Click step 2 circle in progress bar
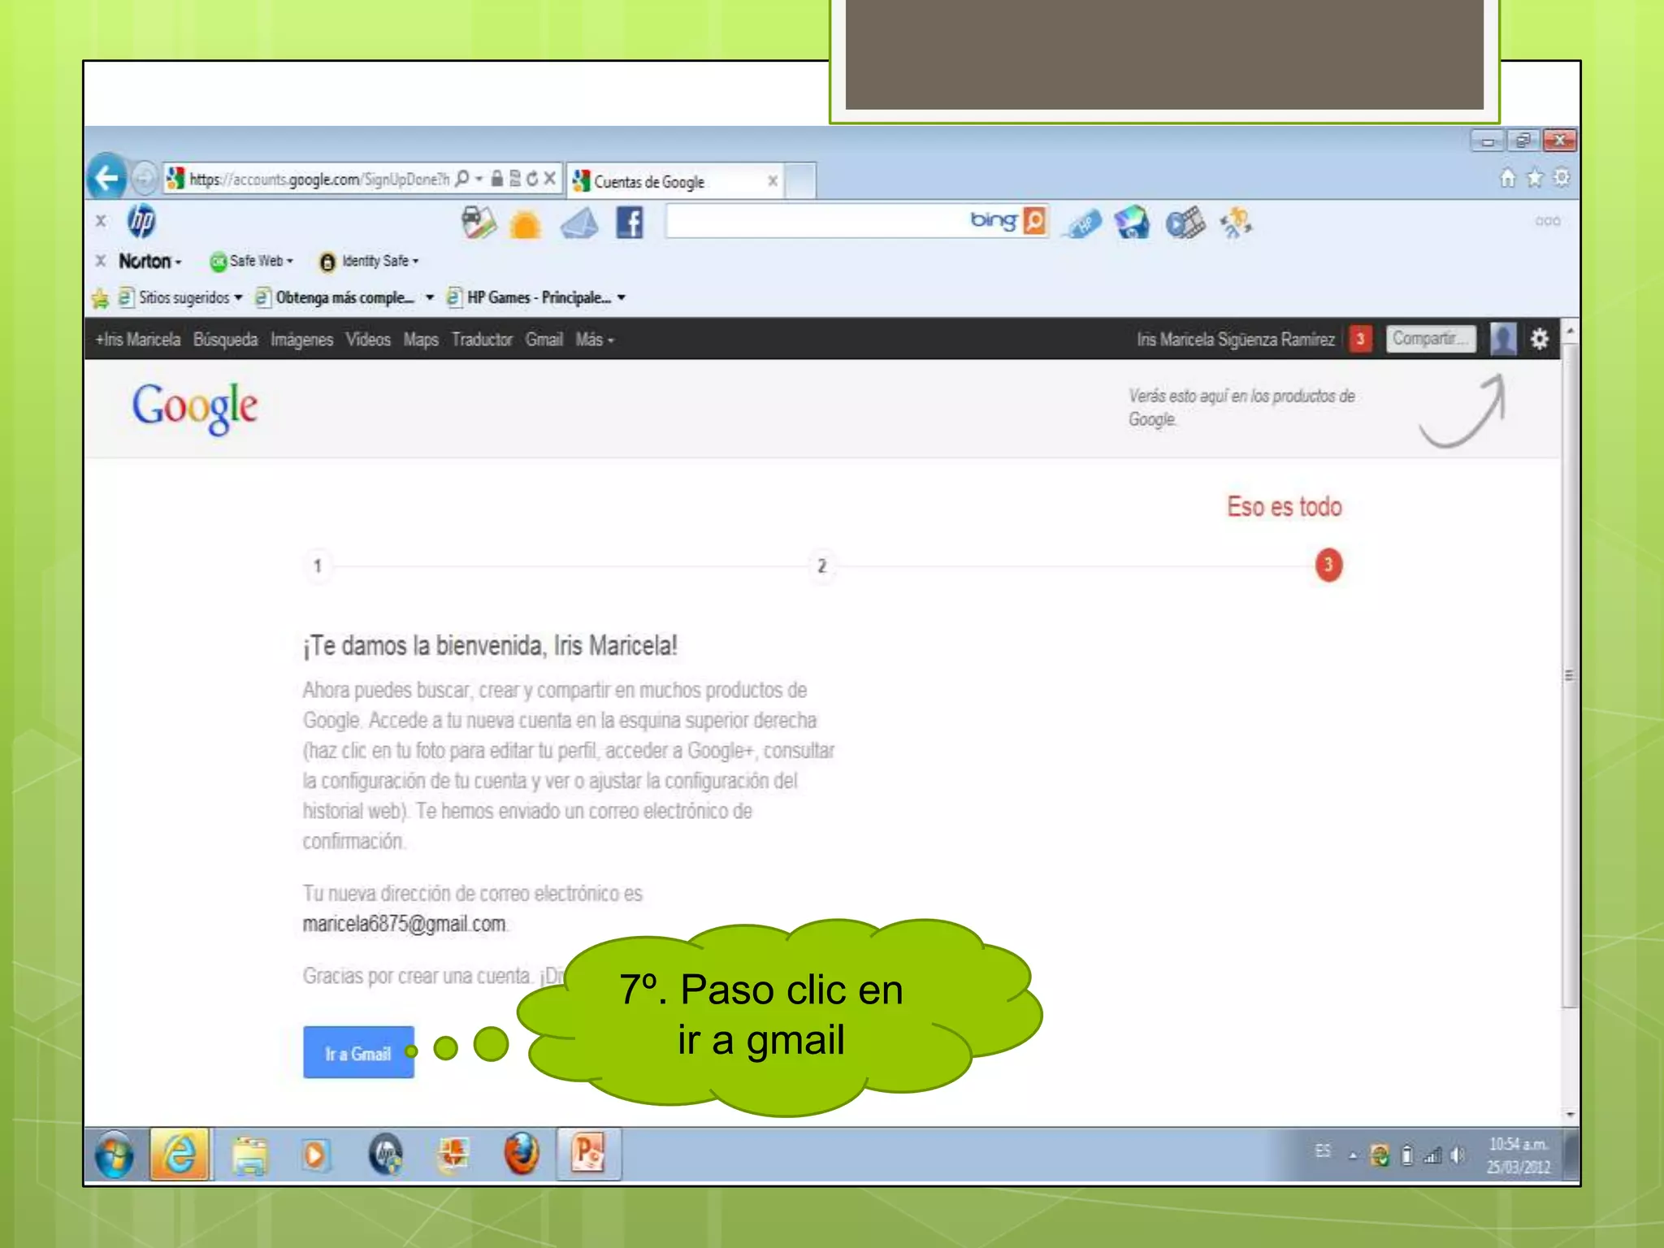This screenshot has height=1248, width=1664. click(821, 565)
